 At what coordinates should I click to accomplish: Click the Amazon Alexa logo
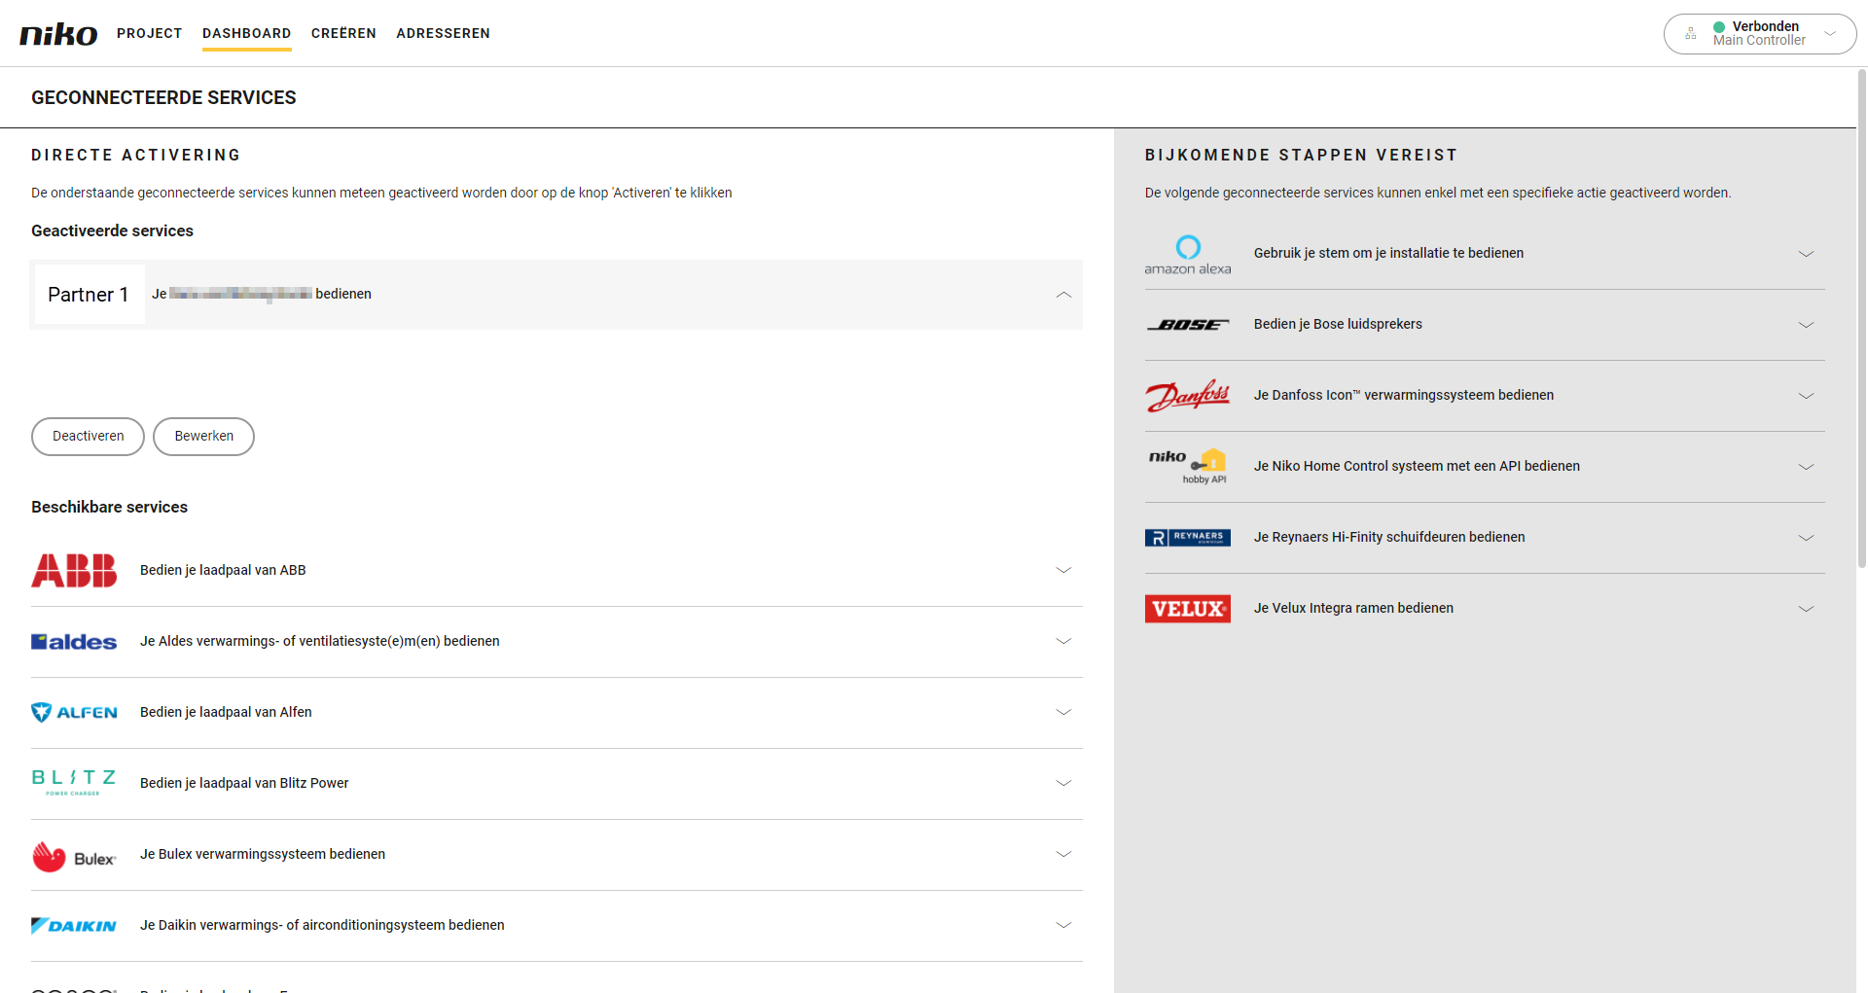tap(1187, 254)
